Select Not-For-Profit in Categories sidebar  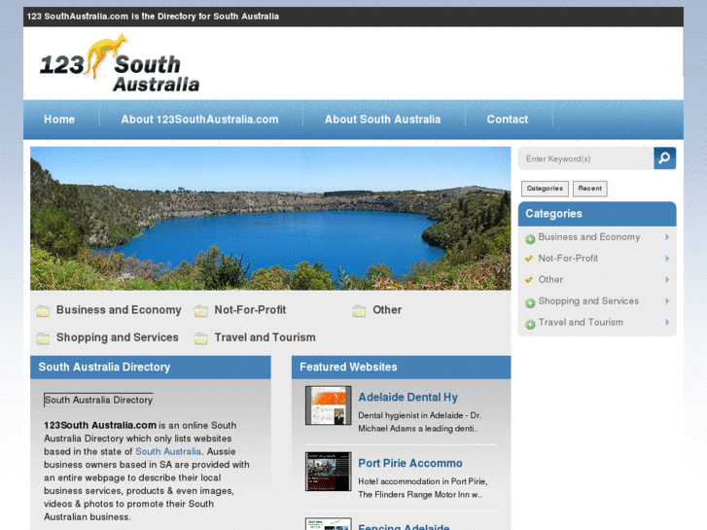568,258
